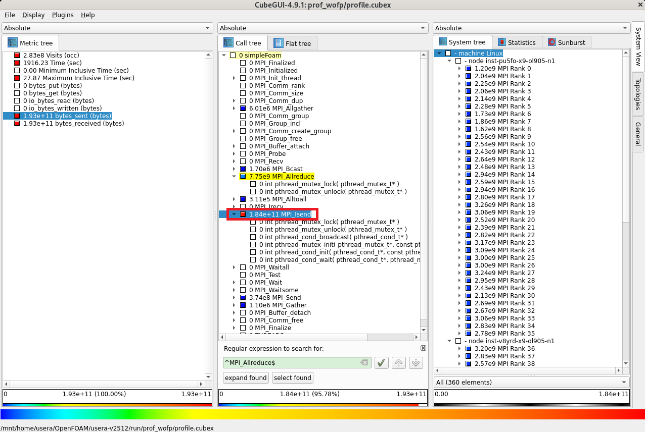Image resolution: width=645 pixels, height=432 pixels.
Task: Toggle the box beside io_bytes_read metric
Action: click(x=17, y=101)
